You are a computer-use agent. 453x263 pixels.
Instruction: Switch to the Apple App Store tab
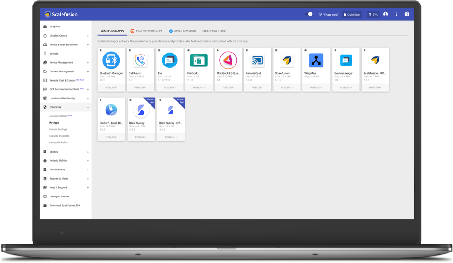click(x=183, y=31)
